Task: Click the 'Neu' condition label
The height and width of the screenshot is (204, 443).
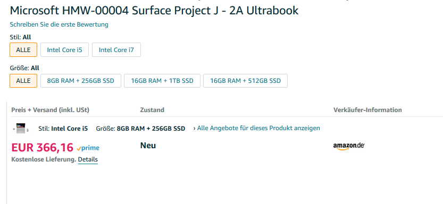Action: tap(148, 146)
